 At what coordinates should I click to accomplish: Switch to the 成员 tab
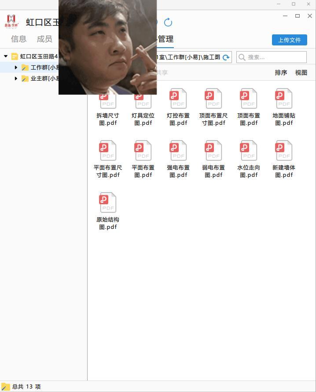(x=44, y=39)
